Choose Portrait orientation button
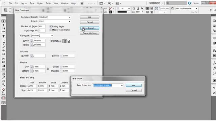This screenshot has height=121, width=216. point(64,41)
